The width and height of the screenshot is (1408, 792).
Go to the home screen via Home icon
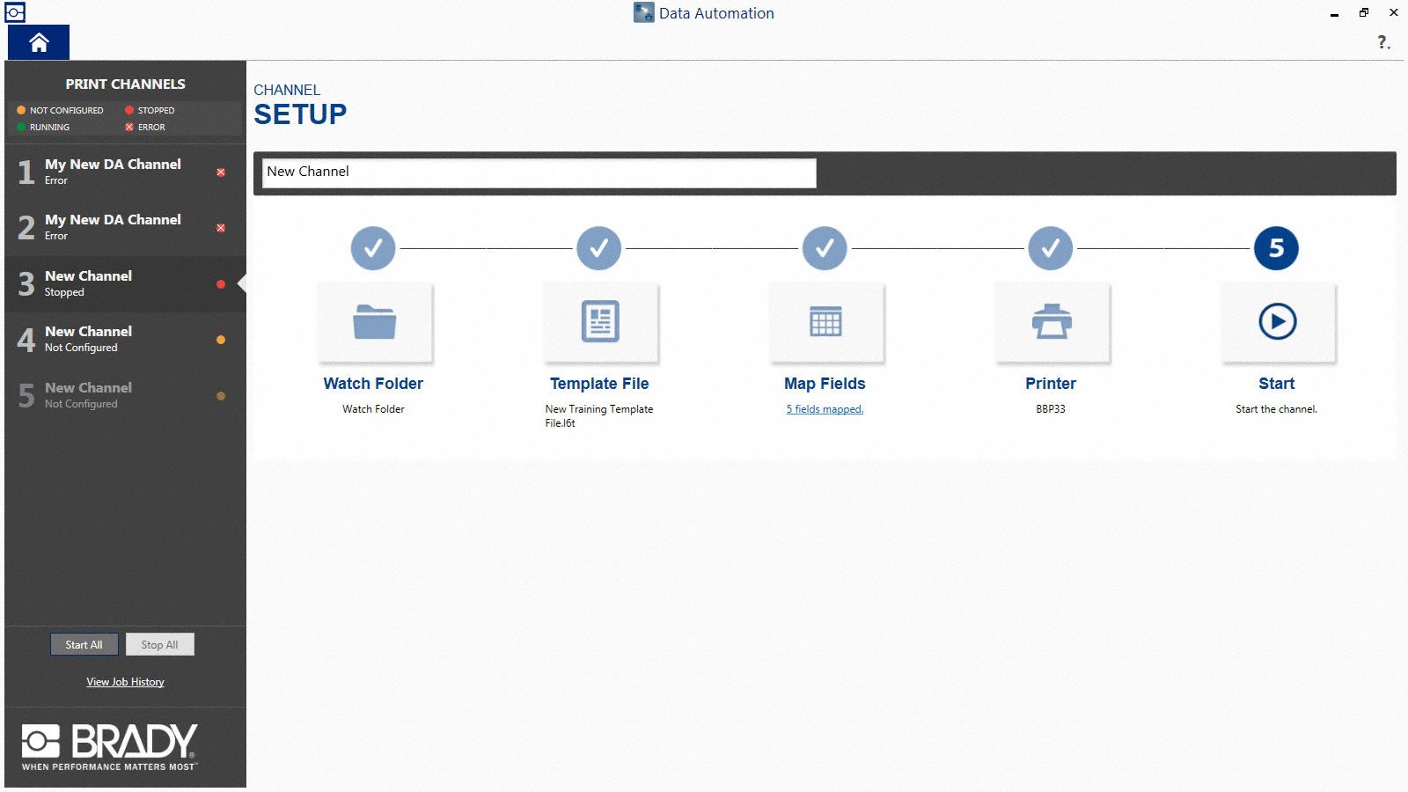[x=38, y=42]
